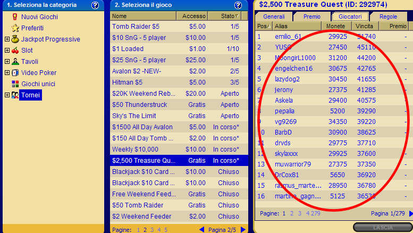This screenshot has height=233, width=413.
Task: Expand the Slot category node
Action: coord(7,51)
